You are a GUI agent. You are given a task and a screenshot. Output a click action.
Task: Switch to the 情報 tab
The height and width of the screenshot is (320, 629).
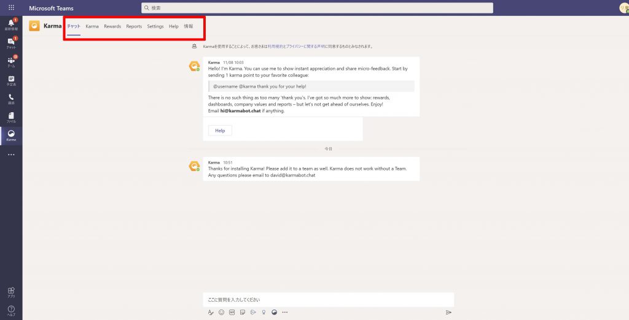[189, 26]
